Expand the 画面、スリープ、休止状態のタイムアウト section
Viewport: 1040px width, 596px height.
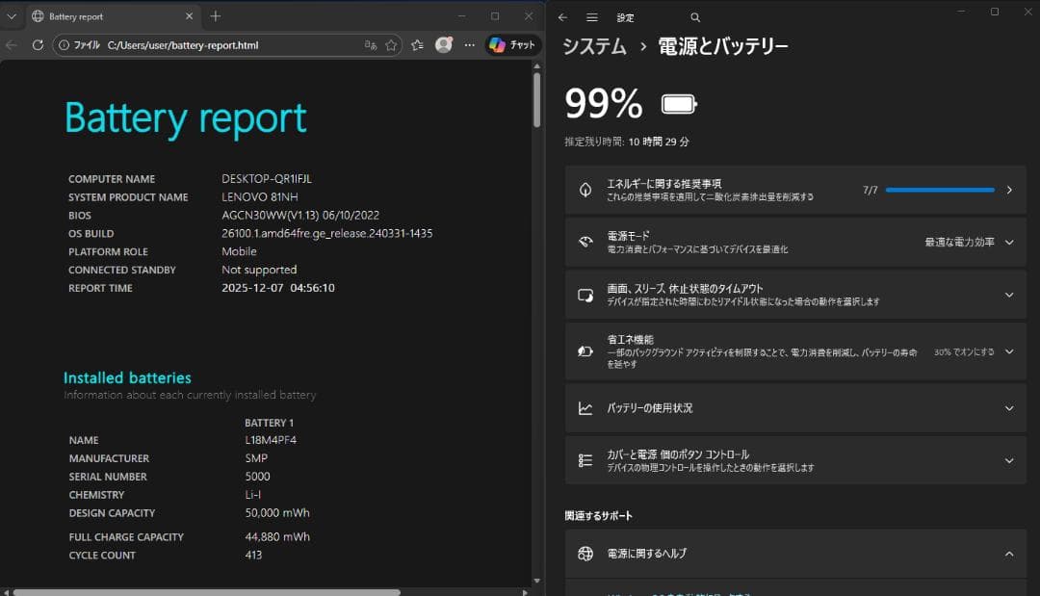[x=1008, y=294]
